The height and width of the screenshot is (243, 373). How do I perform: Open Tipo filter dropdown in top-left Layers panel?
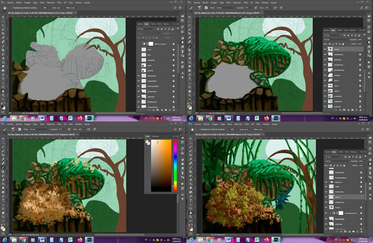146,29
